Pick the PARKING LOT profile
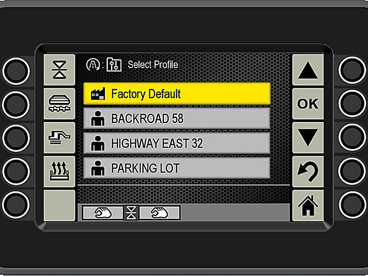The width and height of the screenshot is (368, 276). click(x=177, y=168)
